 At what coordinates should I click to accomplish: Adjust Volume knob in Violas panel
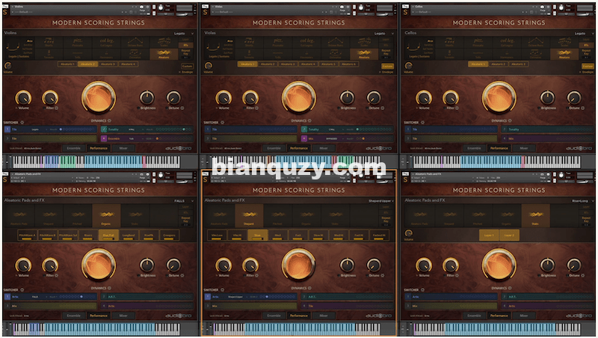224,98
